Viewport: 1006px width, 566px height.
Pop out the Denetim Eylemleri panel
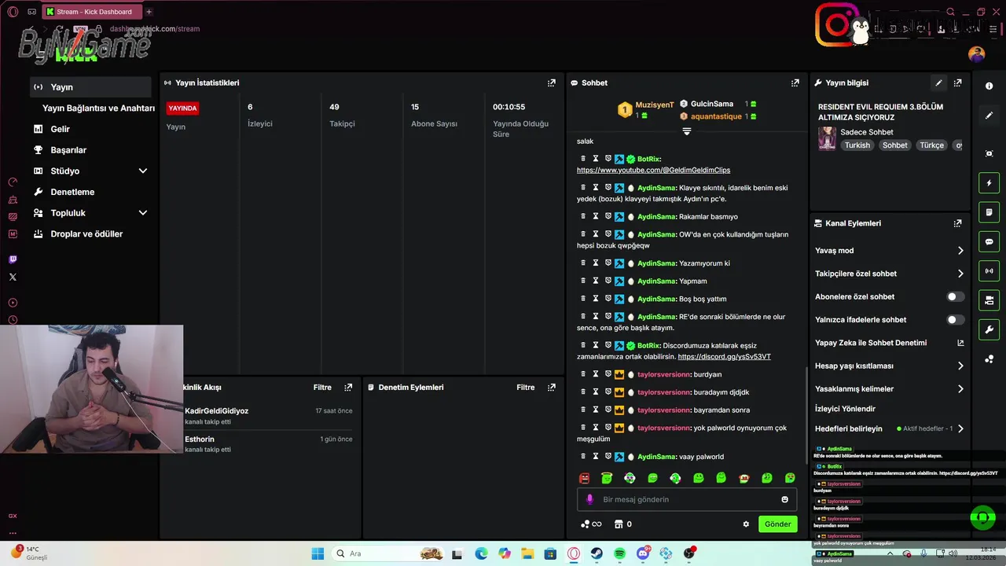(x=552, y=388)
